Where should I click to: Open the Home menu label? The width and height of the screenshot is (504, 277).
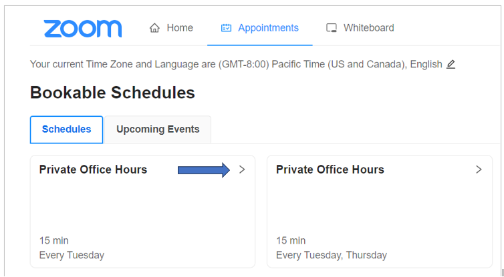pyautogui.click(x=180, y=28)
